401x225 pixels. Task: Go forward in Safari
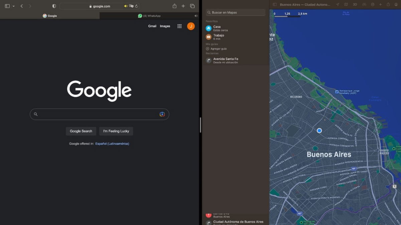pyautogui.click(x=30, y=6)
